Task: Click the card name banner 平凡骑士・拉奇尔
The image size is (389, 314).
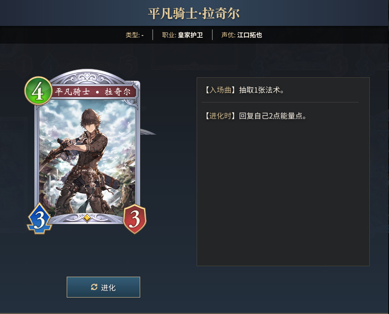Action: 93,92
